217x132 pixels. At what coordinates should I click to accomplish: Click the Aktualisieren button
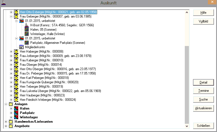tap(203, 108)
